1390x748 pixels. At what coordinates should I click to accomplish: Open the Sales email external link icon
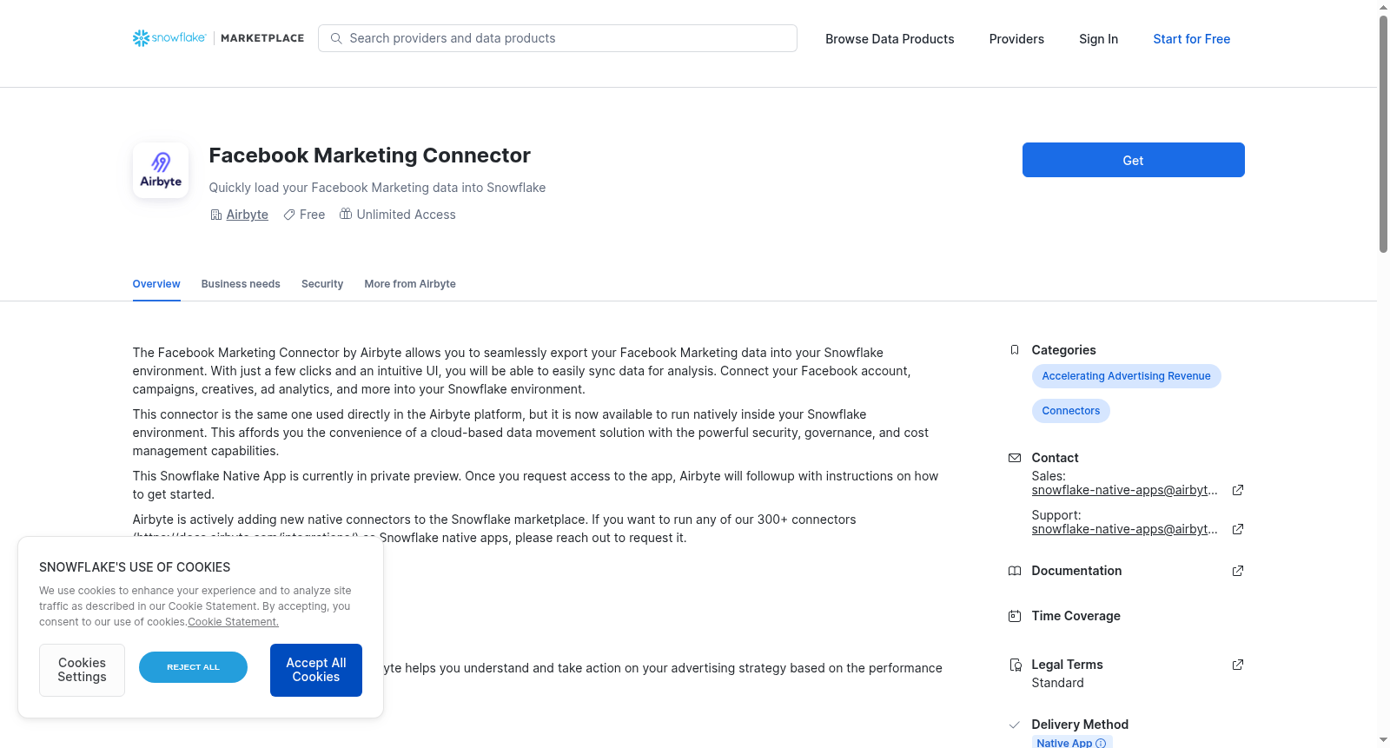[x=1238, y=490]
